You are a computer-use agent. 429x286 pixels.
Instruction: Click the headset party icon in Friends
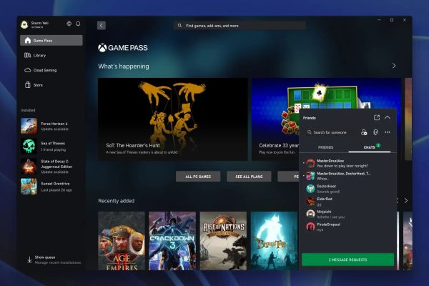point(375,132)
